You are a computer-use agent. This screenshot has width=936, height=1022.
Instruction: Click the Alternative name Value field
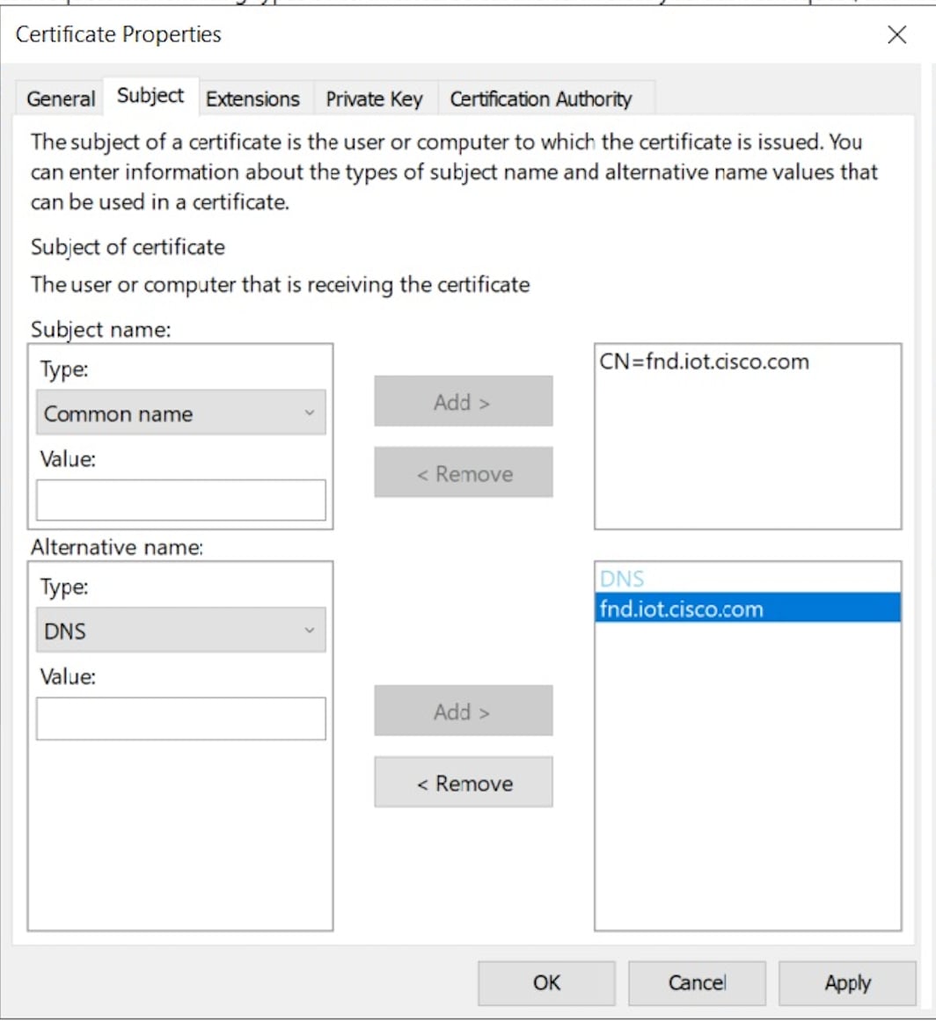(x=181, y=719)
